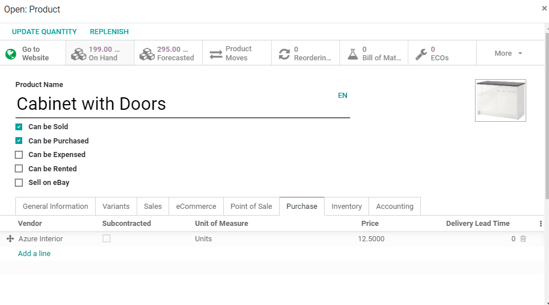The width and height of the screenshot is (549, 305).
Task: Select the Purchase tab
Action: point(302,207)
